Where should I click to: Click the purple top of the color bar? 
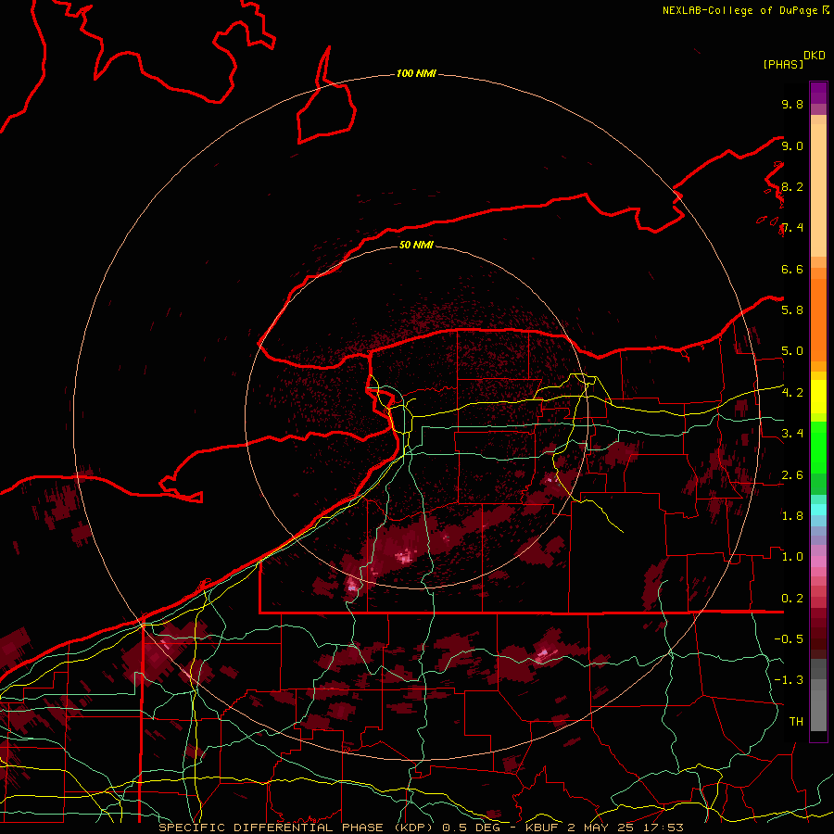pos(818,93)
